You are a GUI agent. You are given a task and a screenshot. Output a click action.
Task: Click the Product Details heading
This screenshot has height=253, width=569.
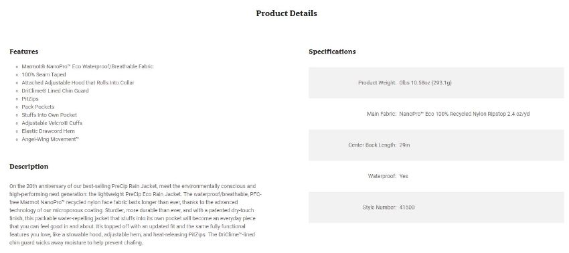click(287, 13)
